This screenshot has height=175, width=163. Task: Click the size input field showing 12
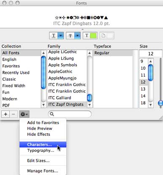click(151, 54)
